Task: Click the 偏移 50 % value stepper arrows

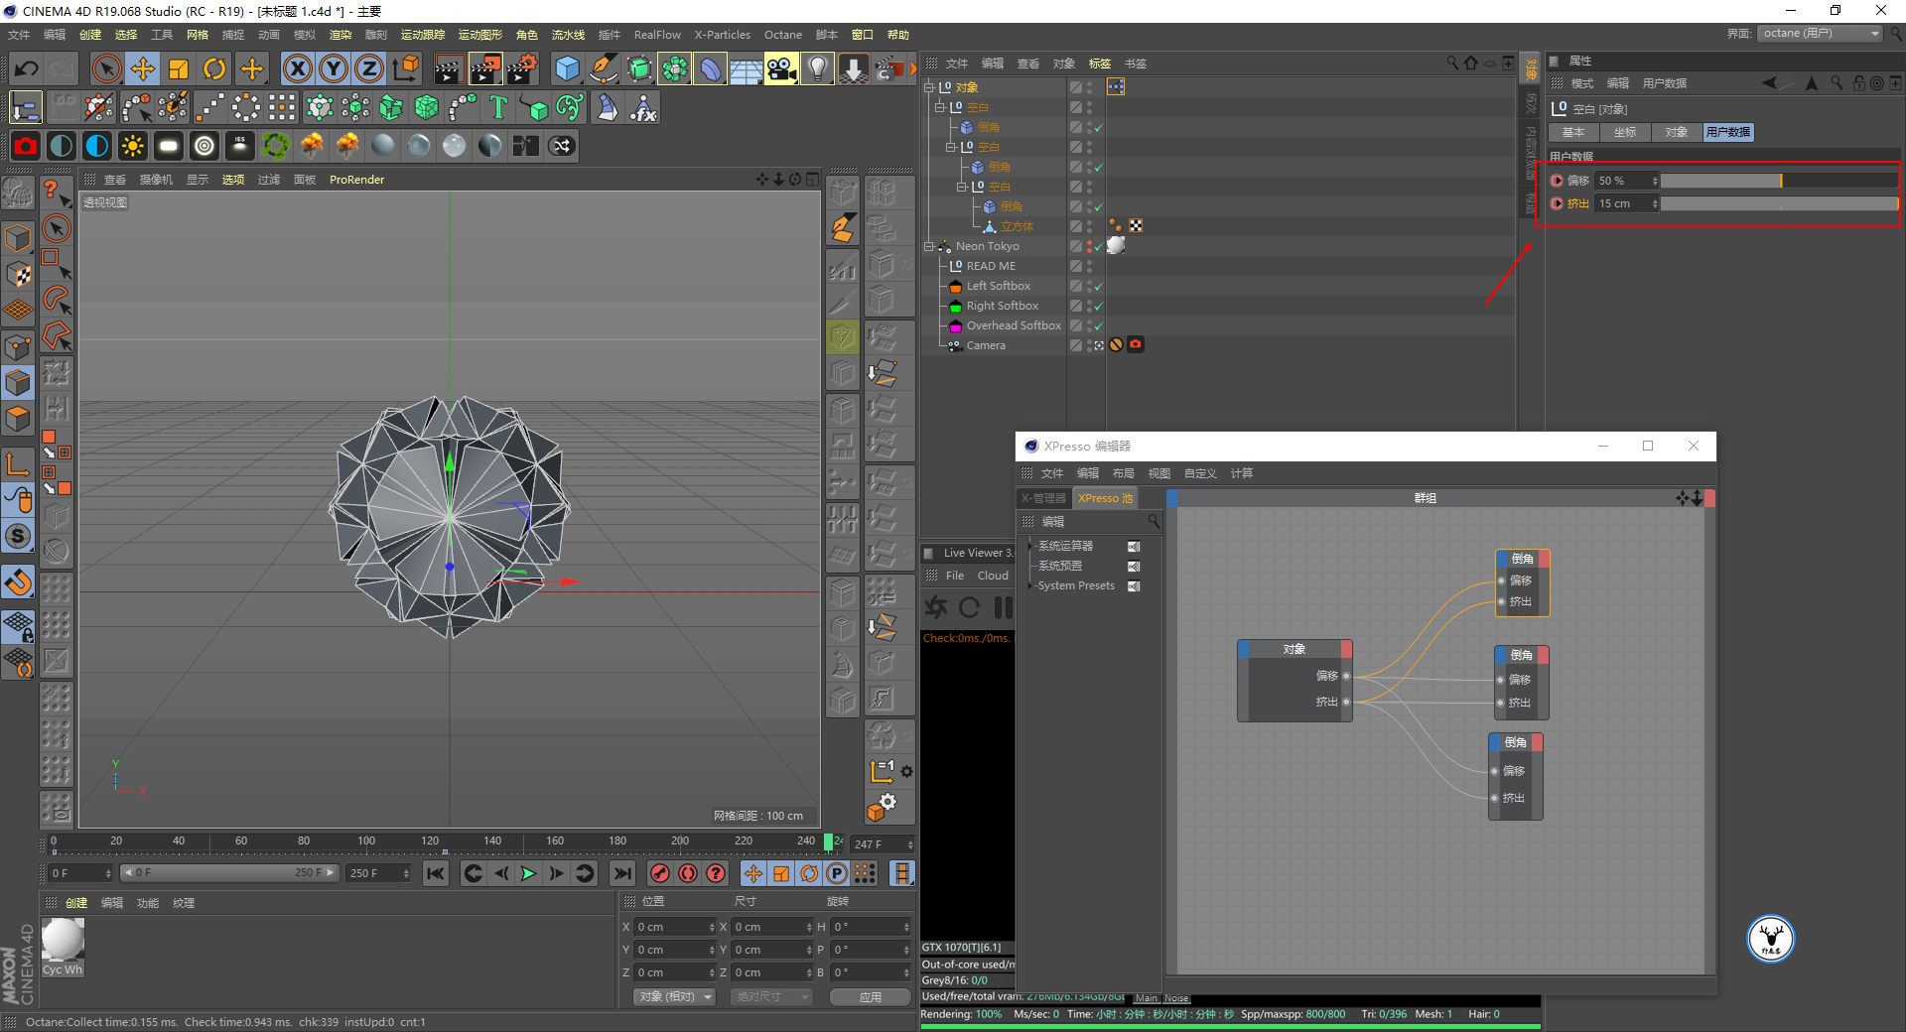Action: pyautogui.click(x=1655, y=181)
